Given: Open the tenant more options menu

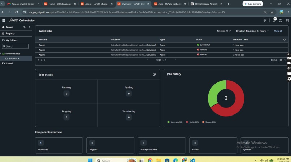Looking at the screenshot, I should click(x=29, y=27).
